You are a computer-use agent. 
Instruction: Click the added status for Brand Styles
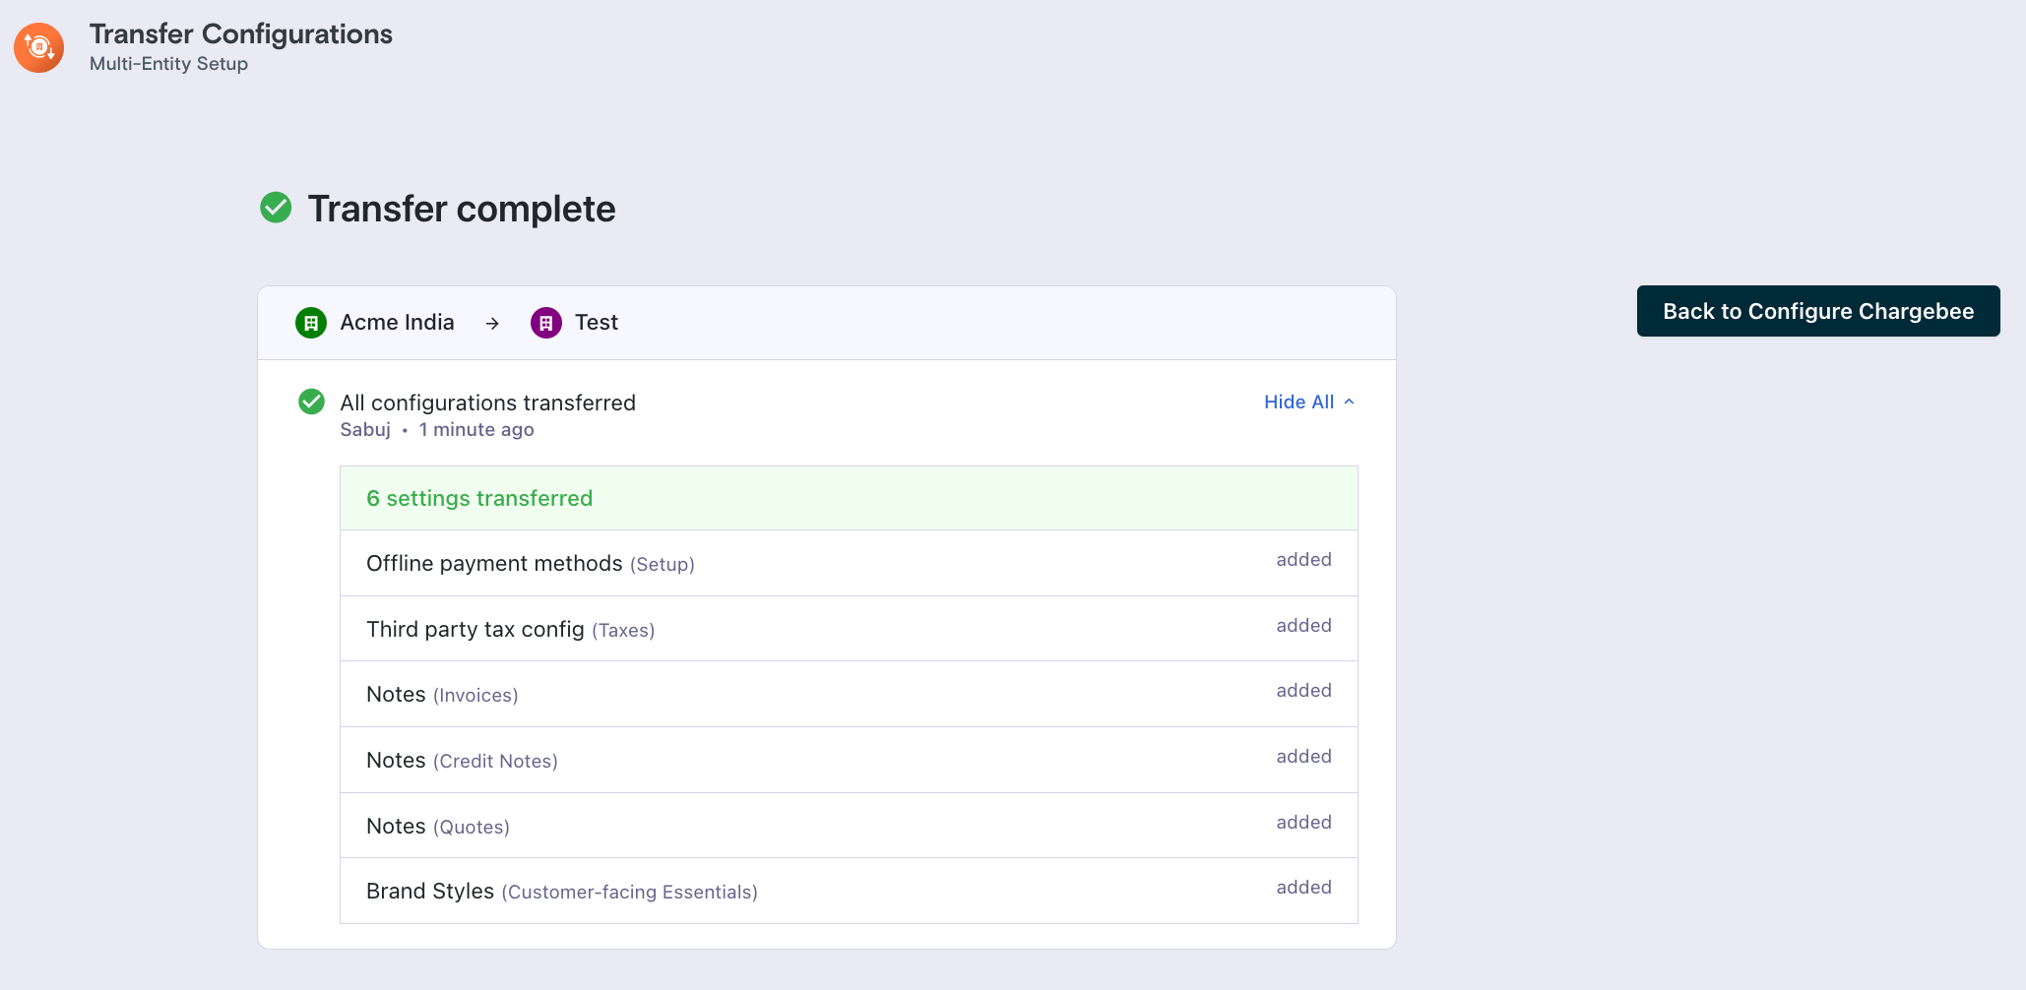1303,888
